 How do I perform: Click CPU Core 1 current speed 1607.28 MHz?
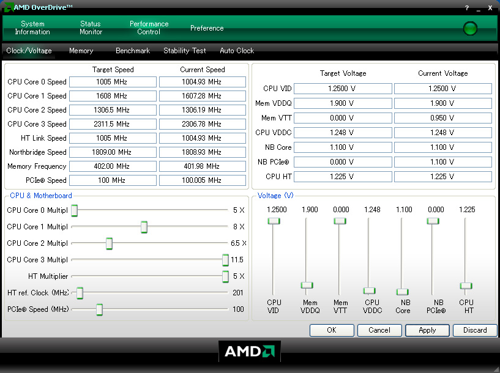(203, 96)
